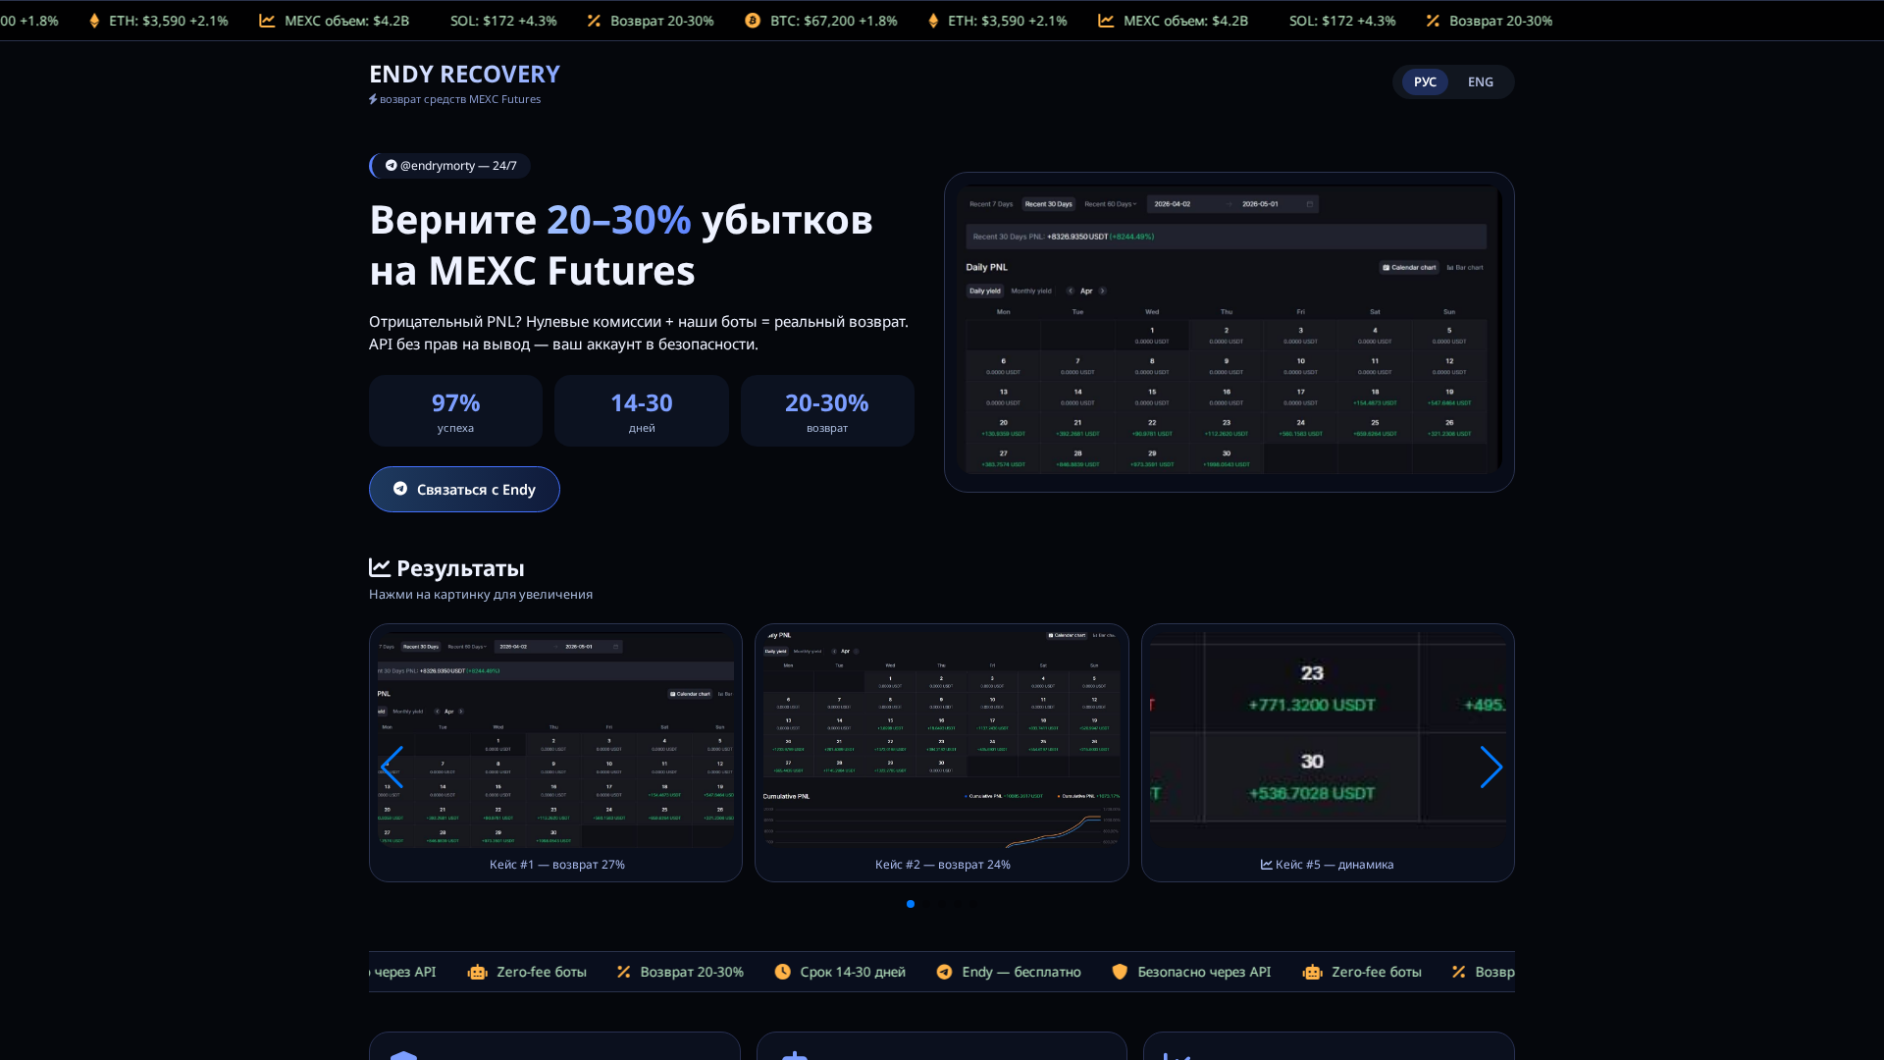Viewport: 1884px width, 1060px height.
Task: Click shield icon beside Безопасно через API
Action: click(1120, 972)
